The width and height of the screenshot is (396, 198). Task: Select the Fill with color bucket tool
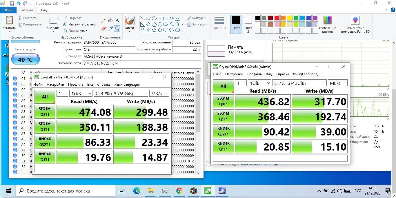point(110,21)
